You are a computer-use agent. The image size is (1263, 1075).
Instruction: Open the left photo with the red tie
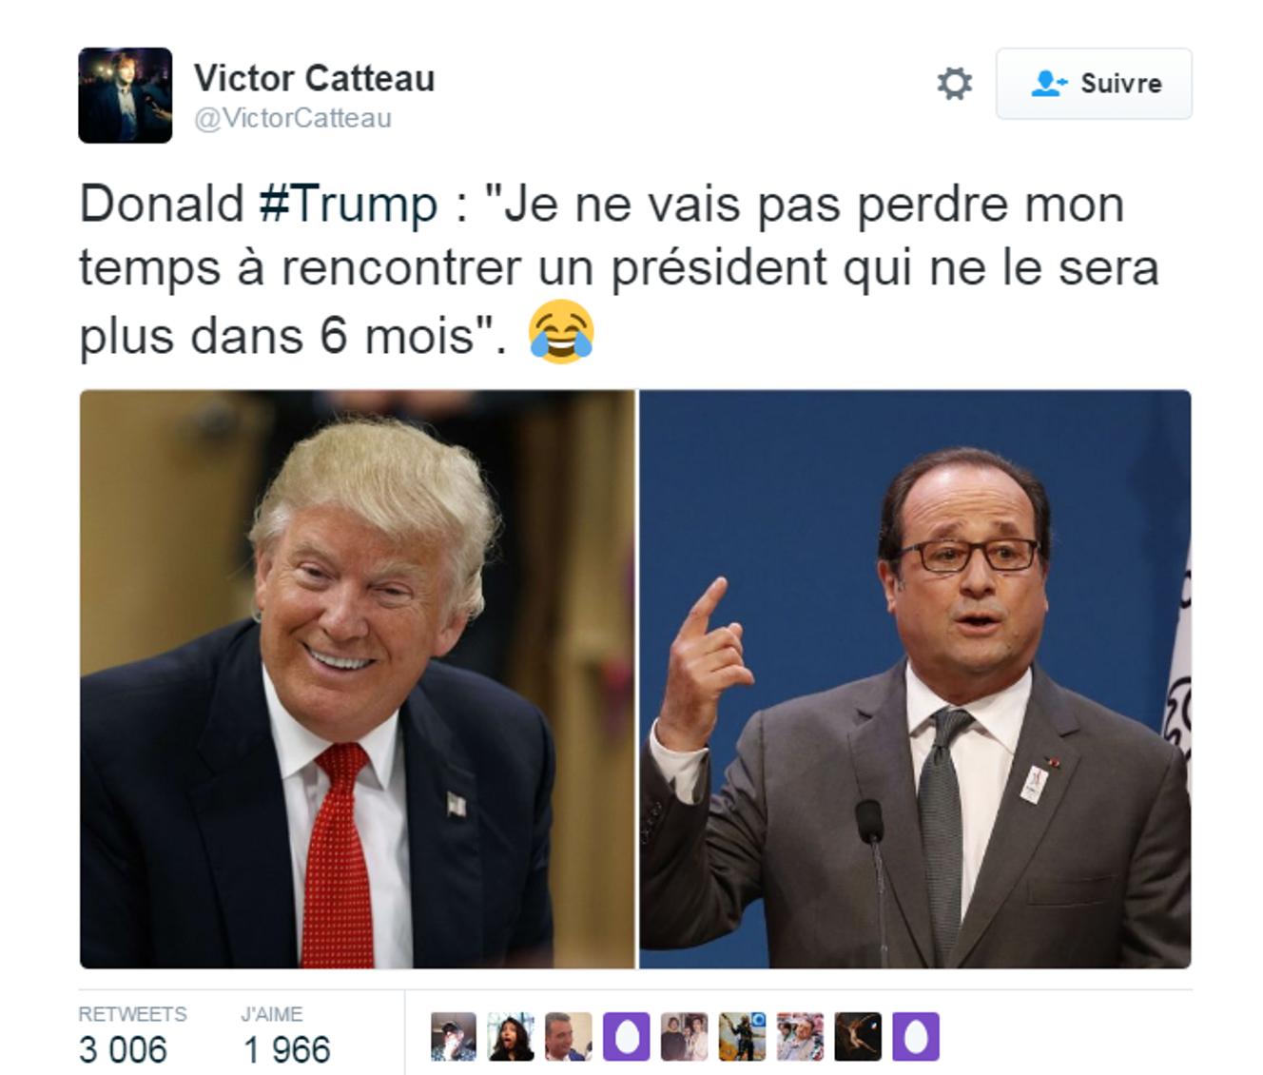[x=358, y=679]
